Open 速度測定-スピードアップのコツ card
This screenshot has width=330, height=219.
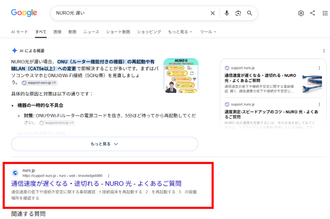click(x=271, y=114)
